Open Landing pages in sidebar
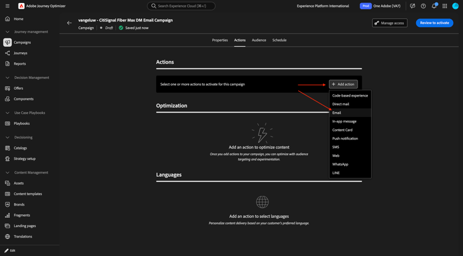 point(25,226)
